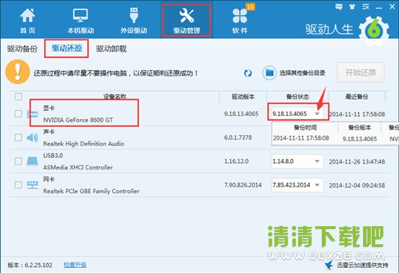Click driver version 7.90.826.2014
The height and width of the screenshot is (273, 399).
[243, 185]
